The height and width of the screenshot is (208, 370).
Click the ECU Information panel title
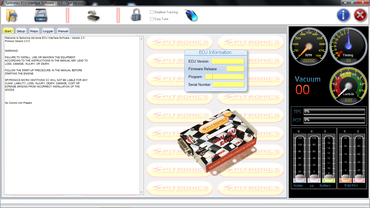(x=215, y=52)
